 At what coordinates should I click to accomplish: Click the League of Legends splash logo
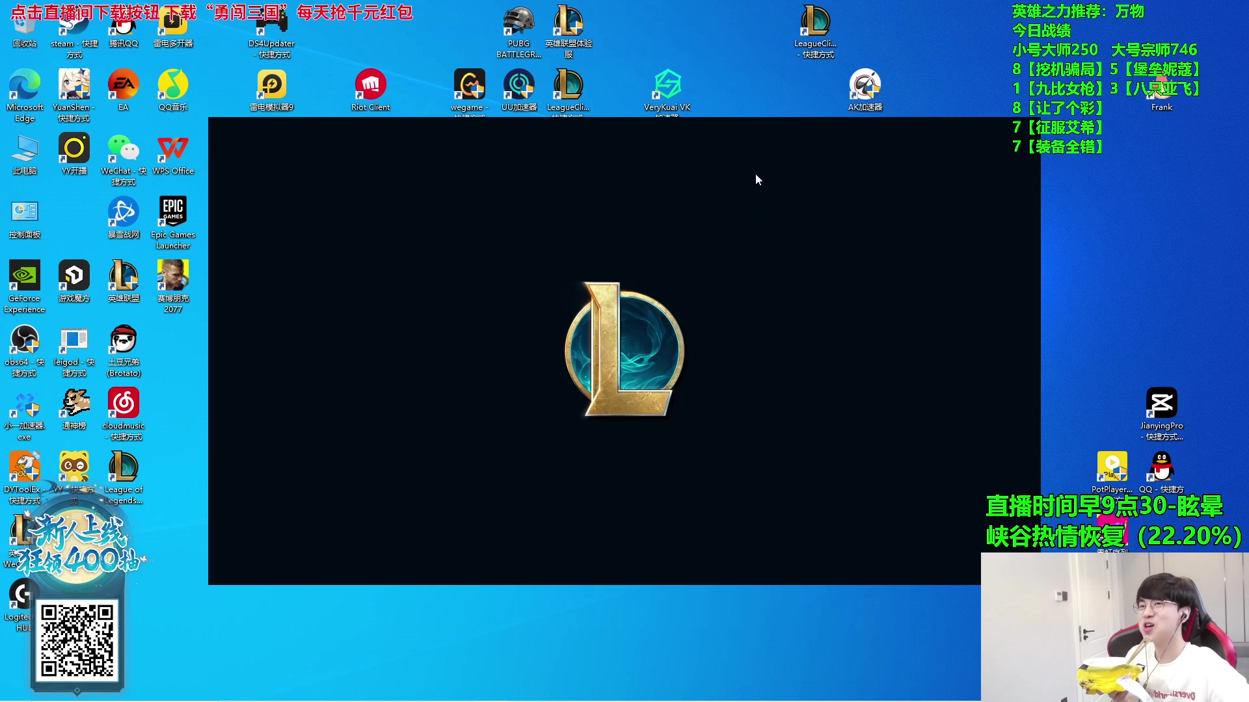click(x=624, y=350)
